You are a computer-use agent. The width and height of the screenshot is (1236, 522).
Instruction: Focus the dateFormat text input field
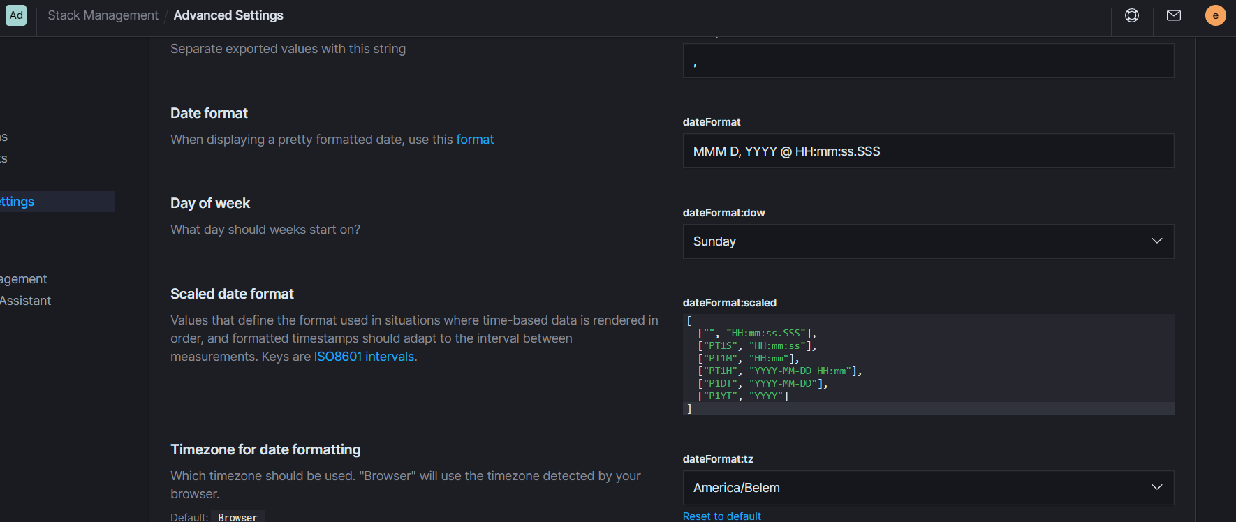[x=927, y=151]
